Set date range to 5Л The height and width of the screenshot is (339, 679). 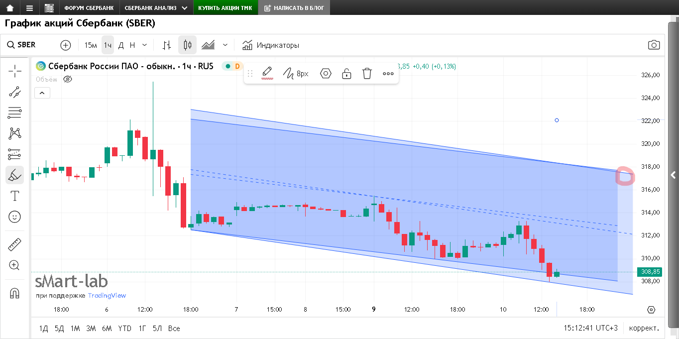pos(157,329)
